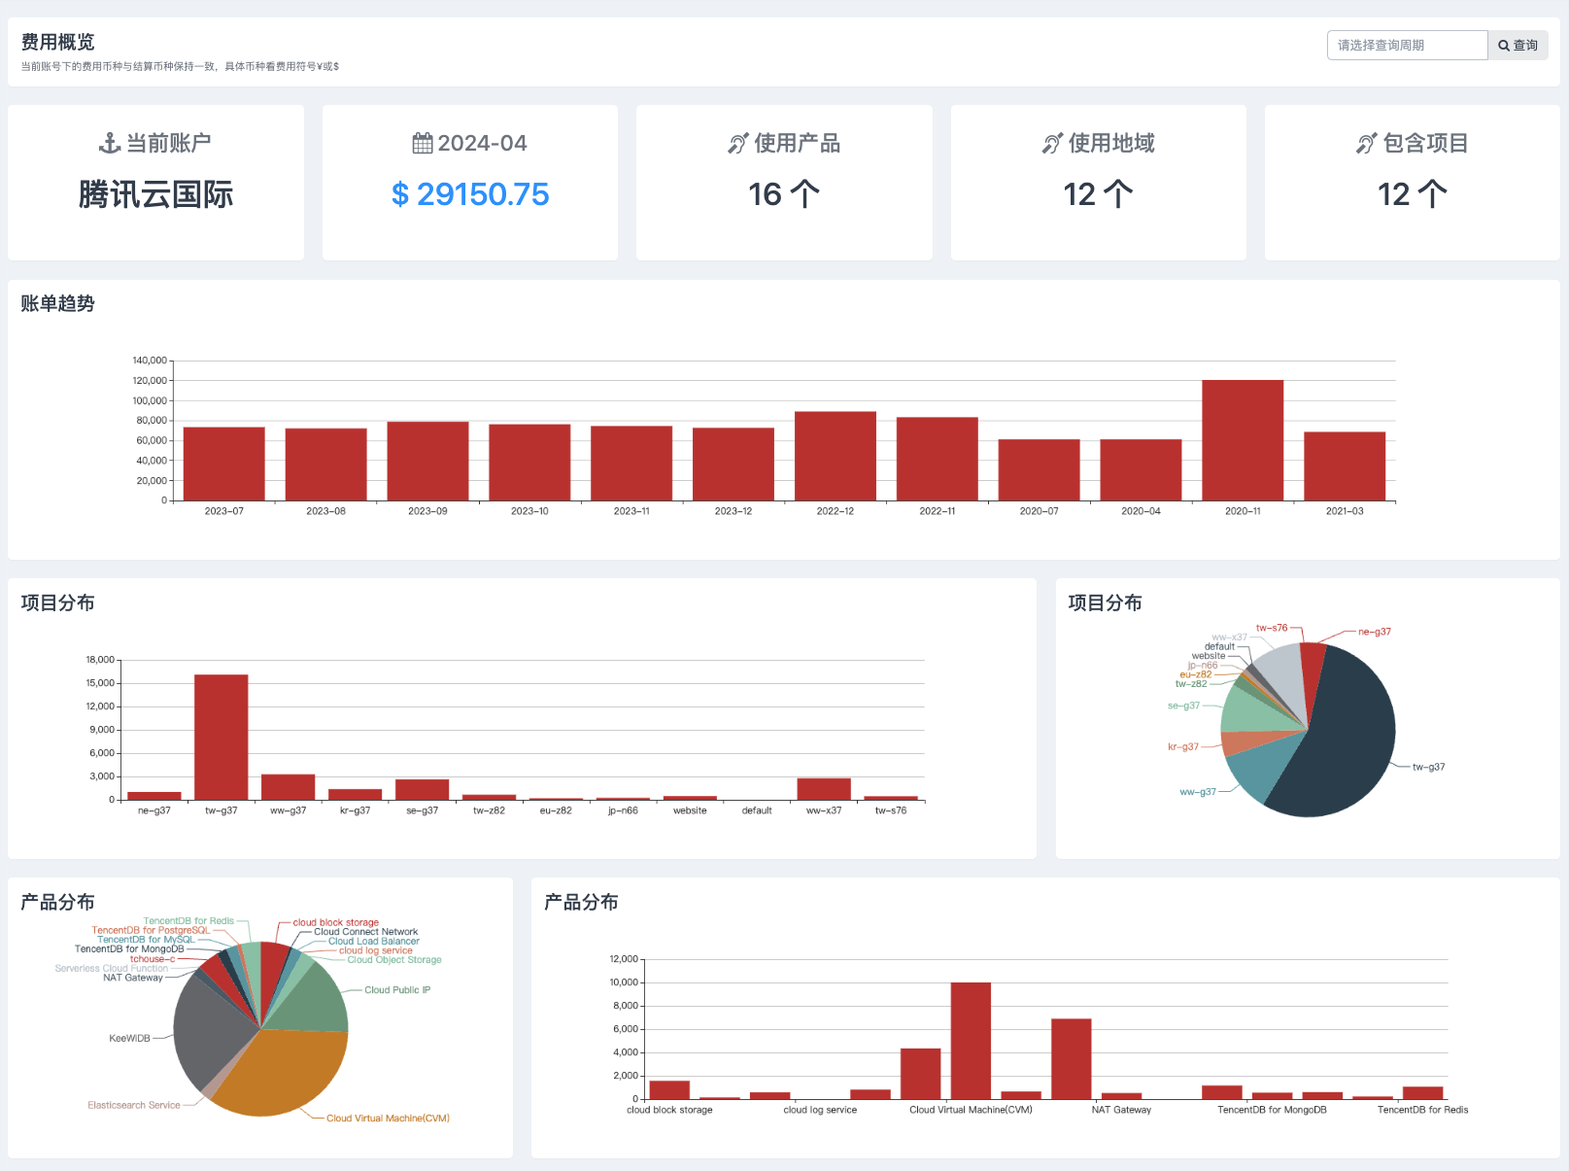Click the icon beside 使用产品

pos(738,144)
